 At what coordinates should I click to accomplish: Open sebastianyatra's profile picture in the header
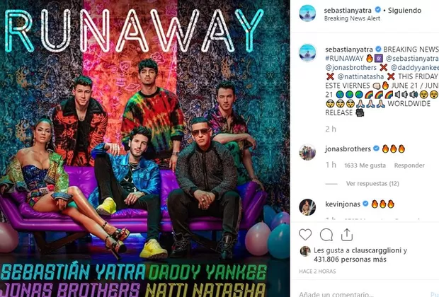[307, 13]
